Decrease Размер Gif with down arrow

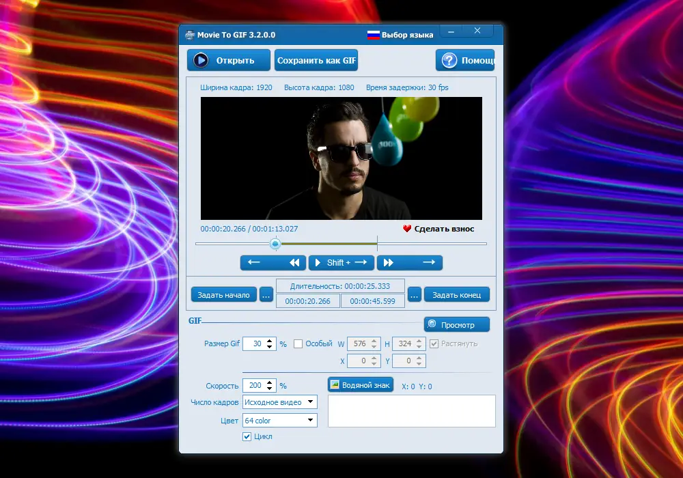coord(270,346)
